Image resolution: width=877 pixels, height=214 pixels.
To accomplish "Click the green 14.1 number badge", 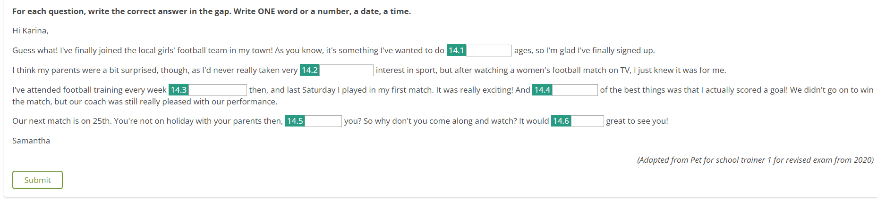I will point(456,50).
